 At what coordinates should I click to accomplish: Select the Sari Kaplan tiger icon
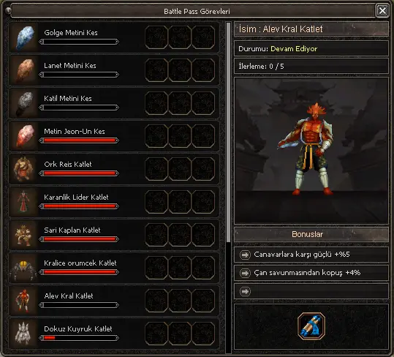tap(23, 235)
